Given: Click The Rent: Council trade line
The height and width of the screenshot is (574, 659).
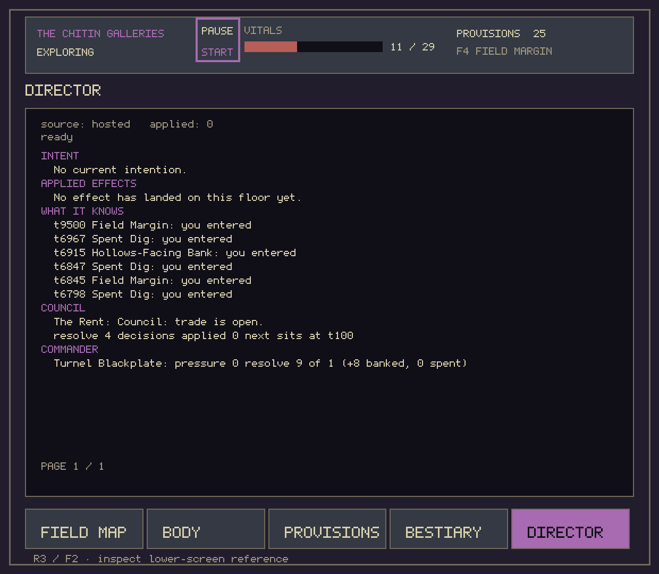Looking at the screenshot, I should click(x=158, y=322).
